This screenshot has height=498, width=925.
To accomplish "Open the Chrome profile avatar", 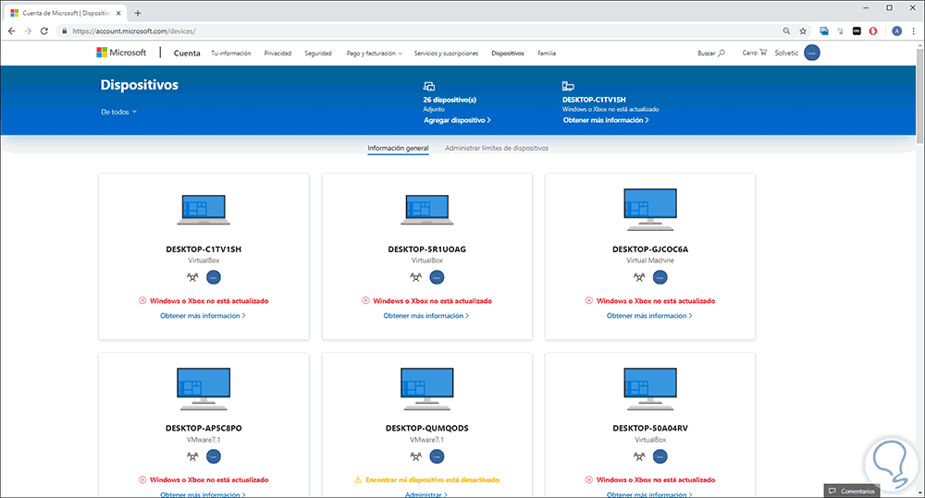I will (896, 31).
